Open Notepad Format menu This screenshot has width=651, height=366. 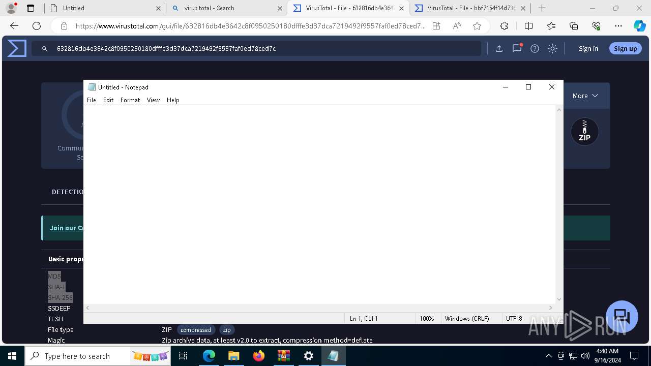click(x=130, y=100)
